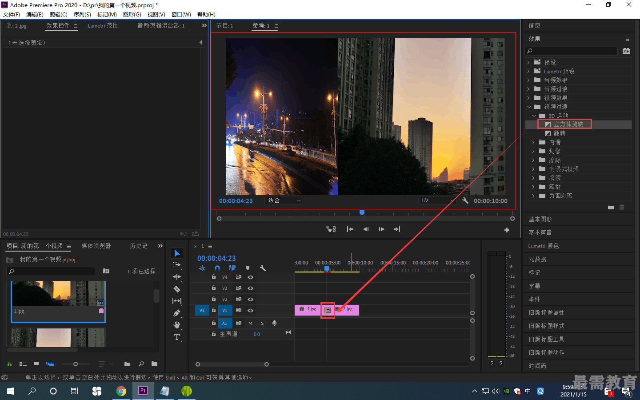640x400 pixels.
Task: Open the 1/2 playback resolution dropdown
Action: [x=437, y=201]
